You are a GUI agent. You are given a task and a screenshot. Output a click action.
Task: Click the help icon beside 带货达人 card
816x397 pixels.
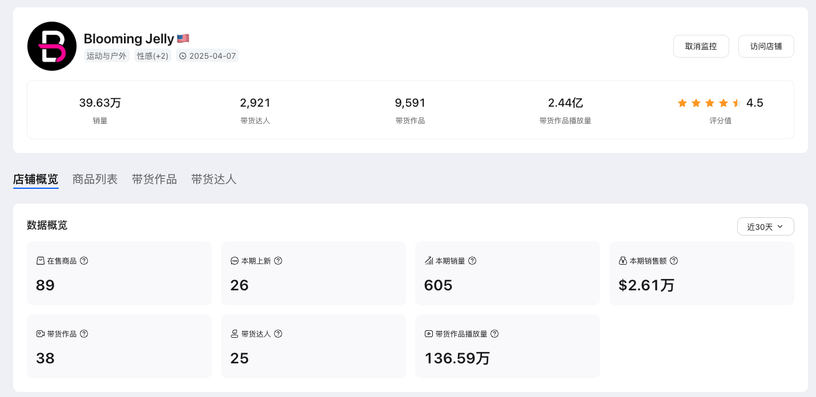tap(278, 334)
